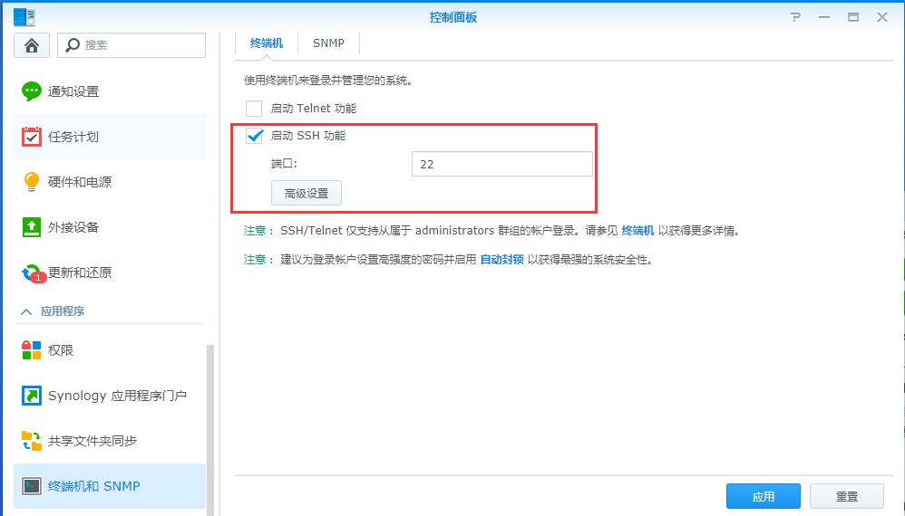
Task: Click the Home icon button
Action: [32, 45]
